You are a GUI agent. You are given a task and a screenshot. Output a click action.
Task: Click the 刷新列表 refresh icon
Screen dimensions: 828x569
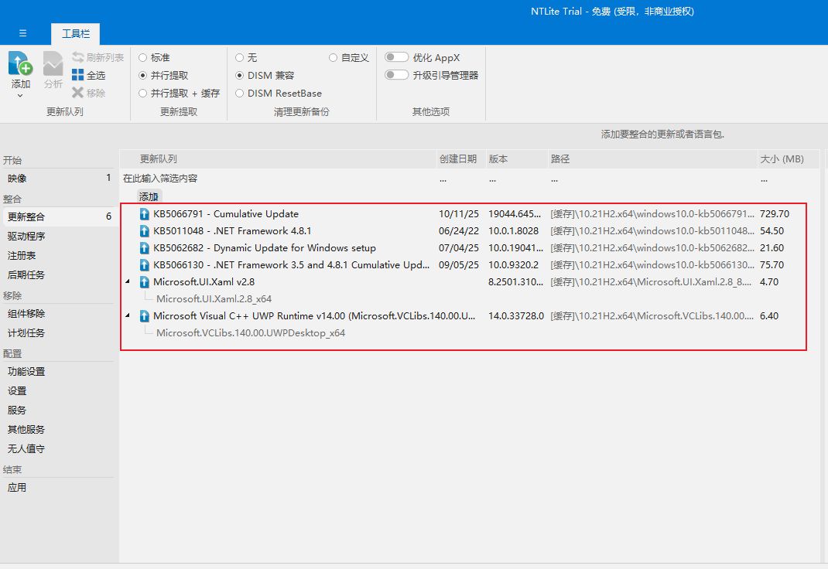click(x=78, y=57)
